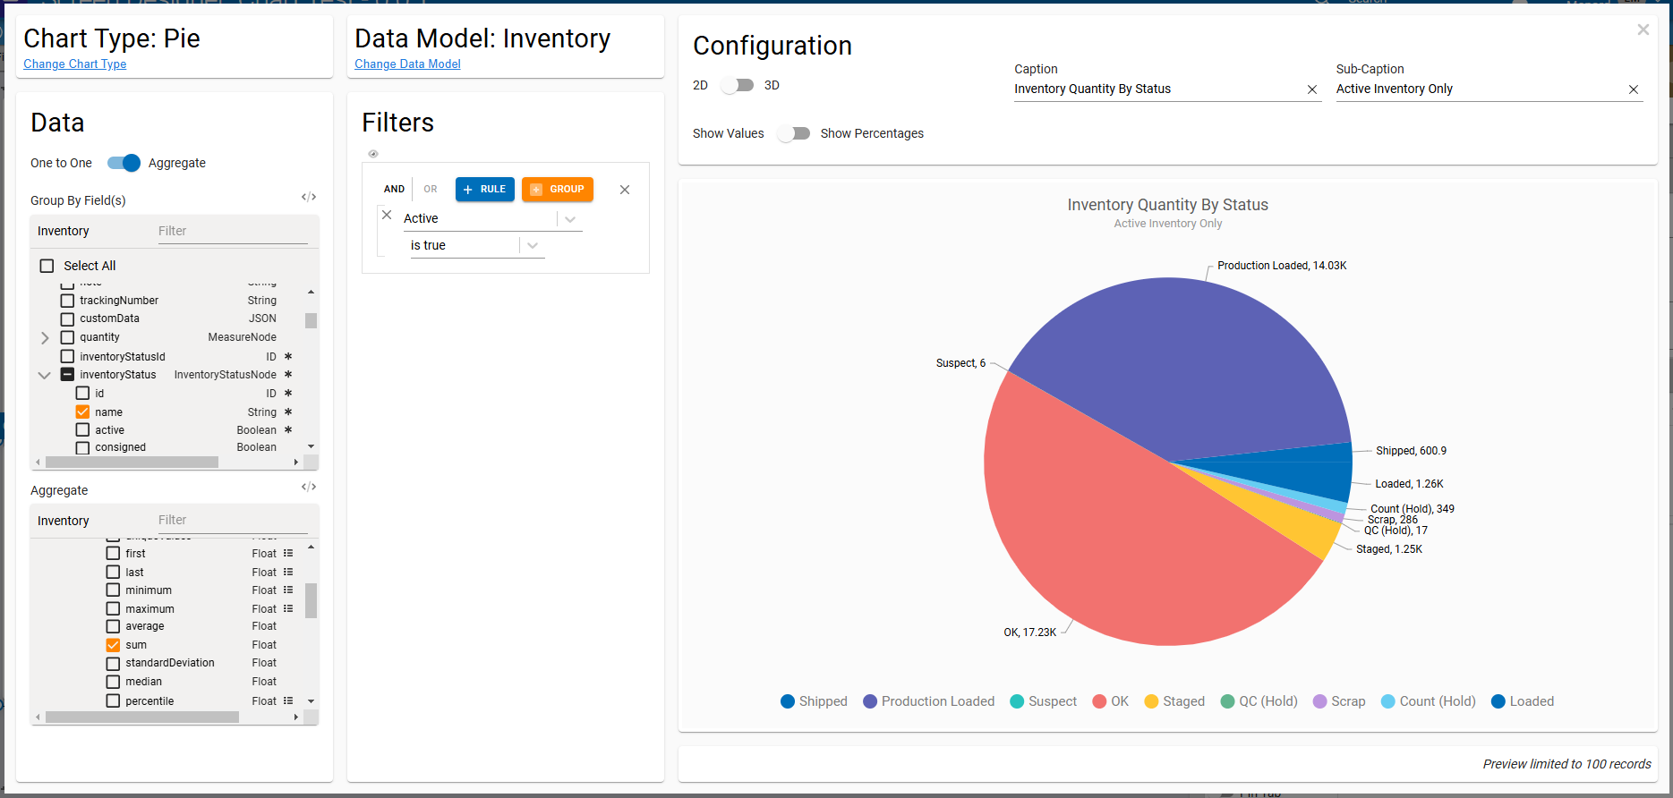Image resolution: width=1673 pixels, height=798 pixels.
Task: Check the Select All checkbox
Action: point(47,266)
